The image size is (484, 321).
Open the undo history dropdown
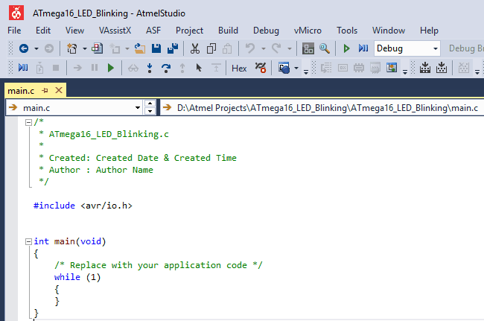(x=264, y=48)
